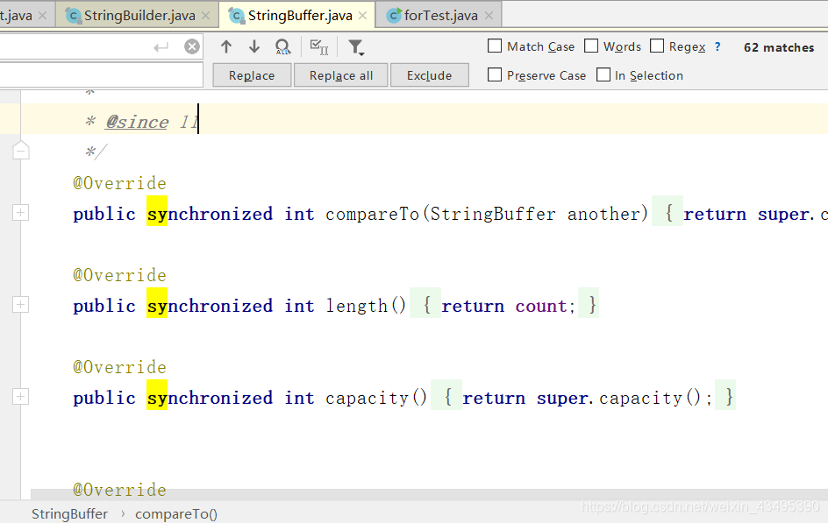Click the replace text input field
The height and width of the screenshot is (523, 828).
102,74
